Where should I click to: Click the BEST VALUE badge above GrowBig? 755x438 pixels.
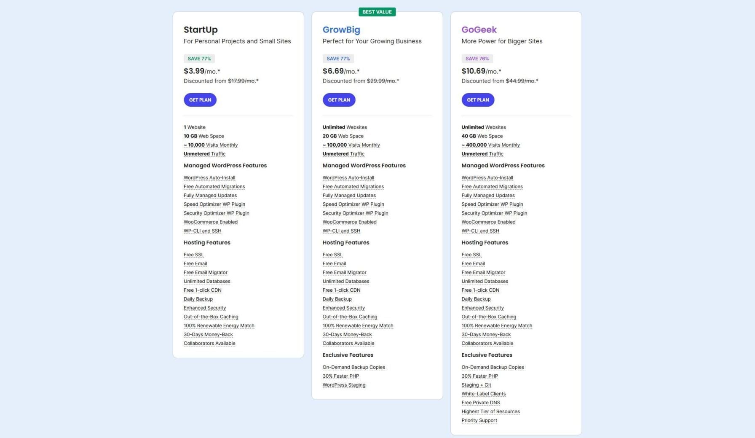click(377, 12)
